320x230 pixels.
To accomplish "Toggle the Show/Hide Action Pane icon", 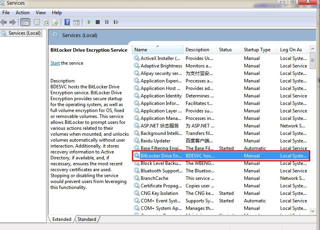I will pyautogui.click(x=76, y=22).
